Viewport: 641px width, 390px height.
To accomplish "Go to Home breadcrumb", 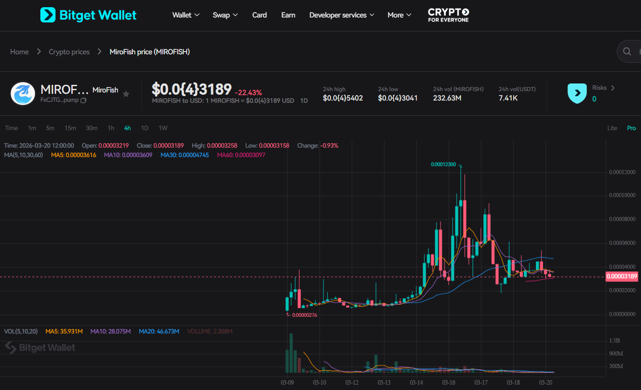I will pos(19,52).
